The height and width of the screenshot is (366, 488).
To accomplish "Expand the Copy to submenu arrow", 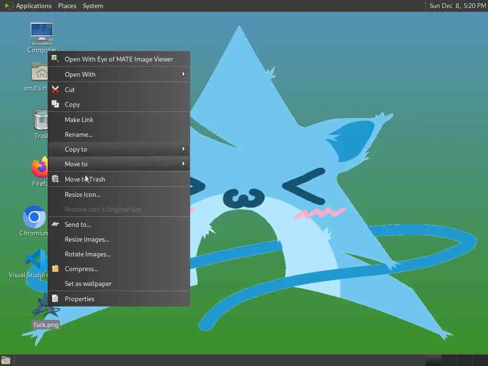I will [183, 149].
